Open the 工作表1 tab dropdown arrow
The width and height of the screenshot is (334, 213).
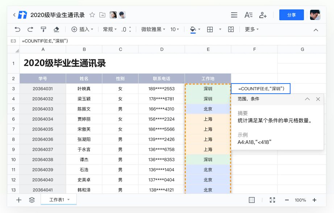(x=68, y=200)
